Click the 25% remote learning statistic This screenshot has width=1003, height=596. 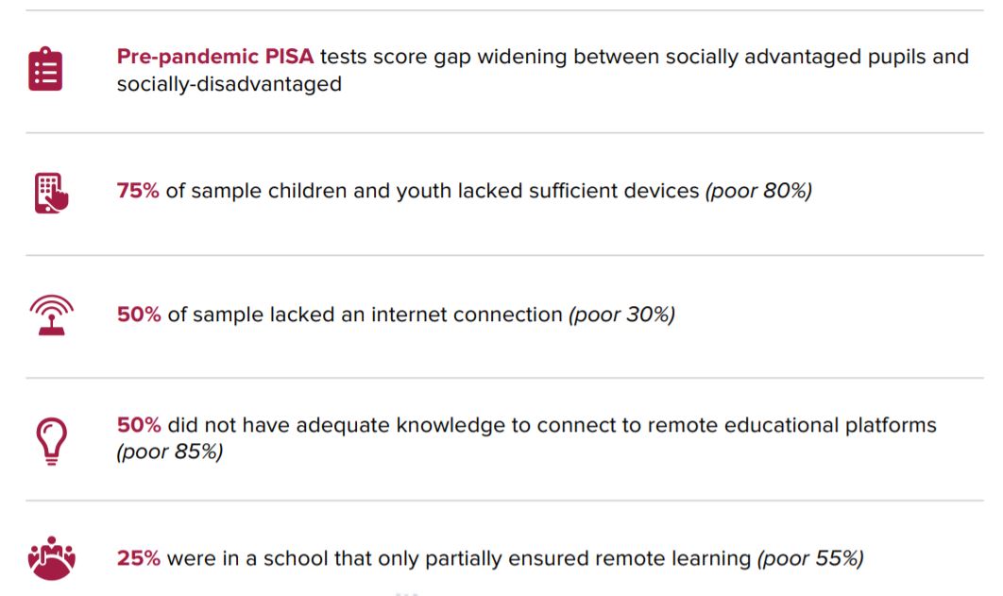point(138,557)
